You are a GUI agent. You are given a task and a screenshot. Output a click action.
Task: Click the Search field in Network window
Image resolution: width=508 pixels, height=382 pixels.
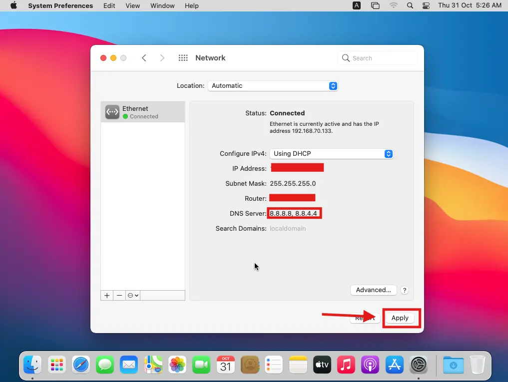(378, 58)
